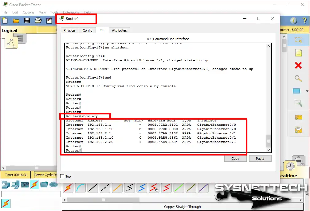Select the olive USB cable icon
This screenshot has width=310, height=211.
(x=191, y=188)
